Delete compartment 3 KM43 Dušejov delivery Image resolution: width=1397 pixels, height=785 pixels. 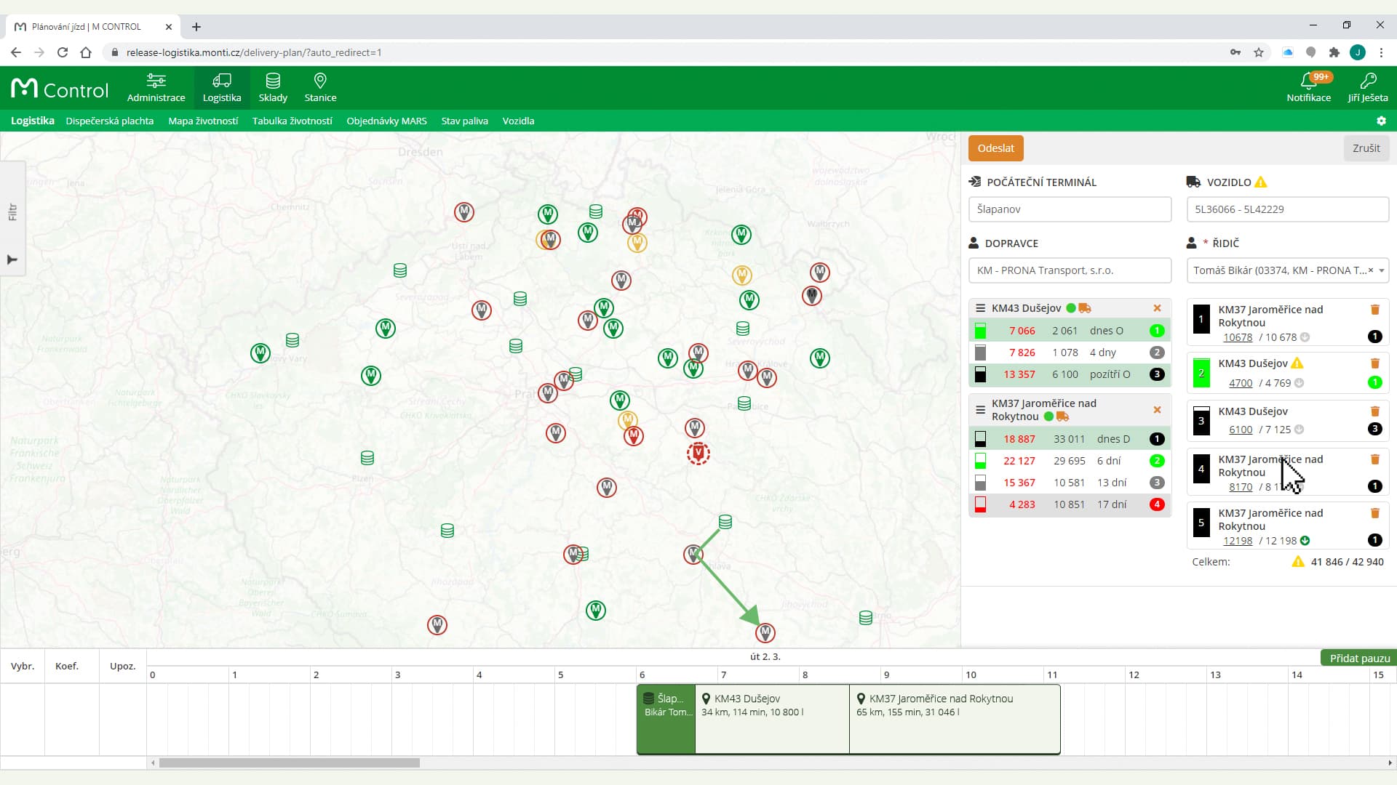click(1375, 411)
